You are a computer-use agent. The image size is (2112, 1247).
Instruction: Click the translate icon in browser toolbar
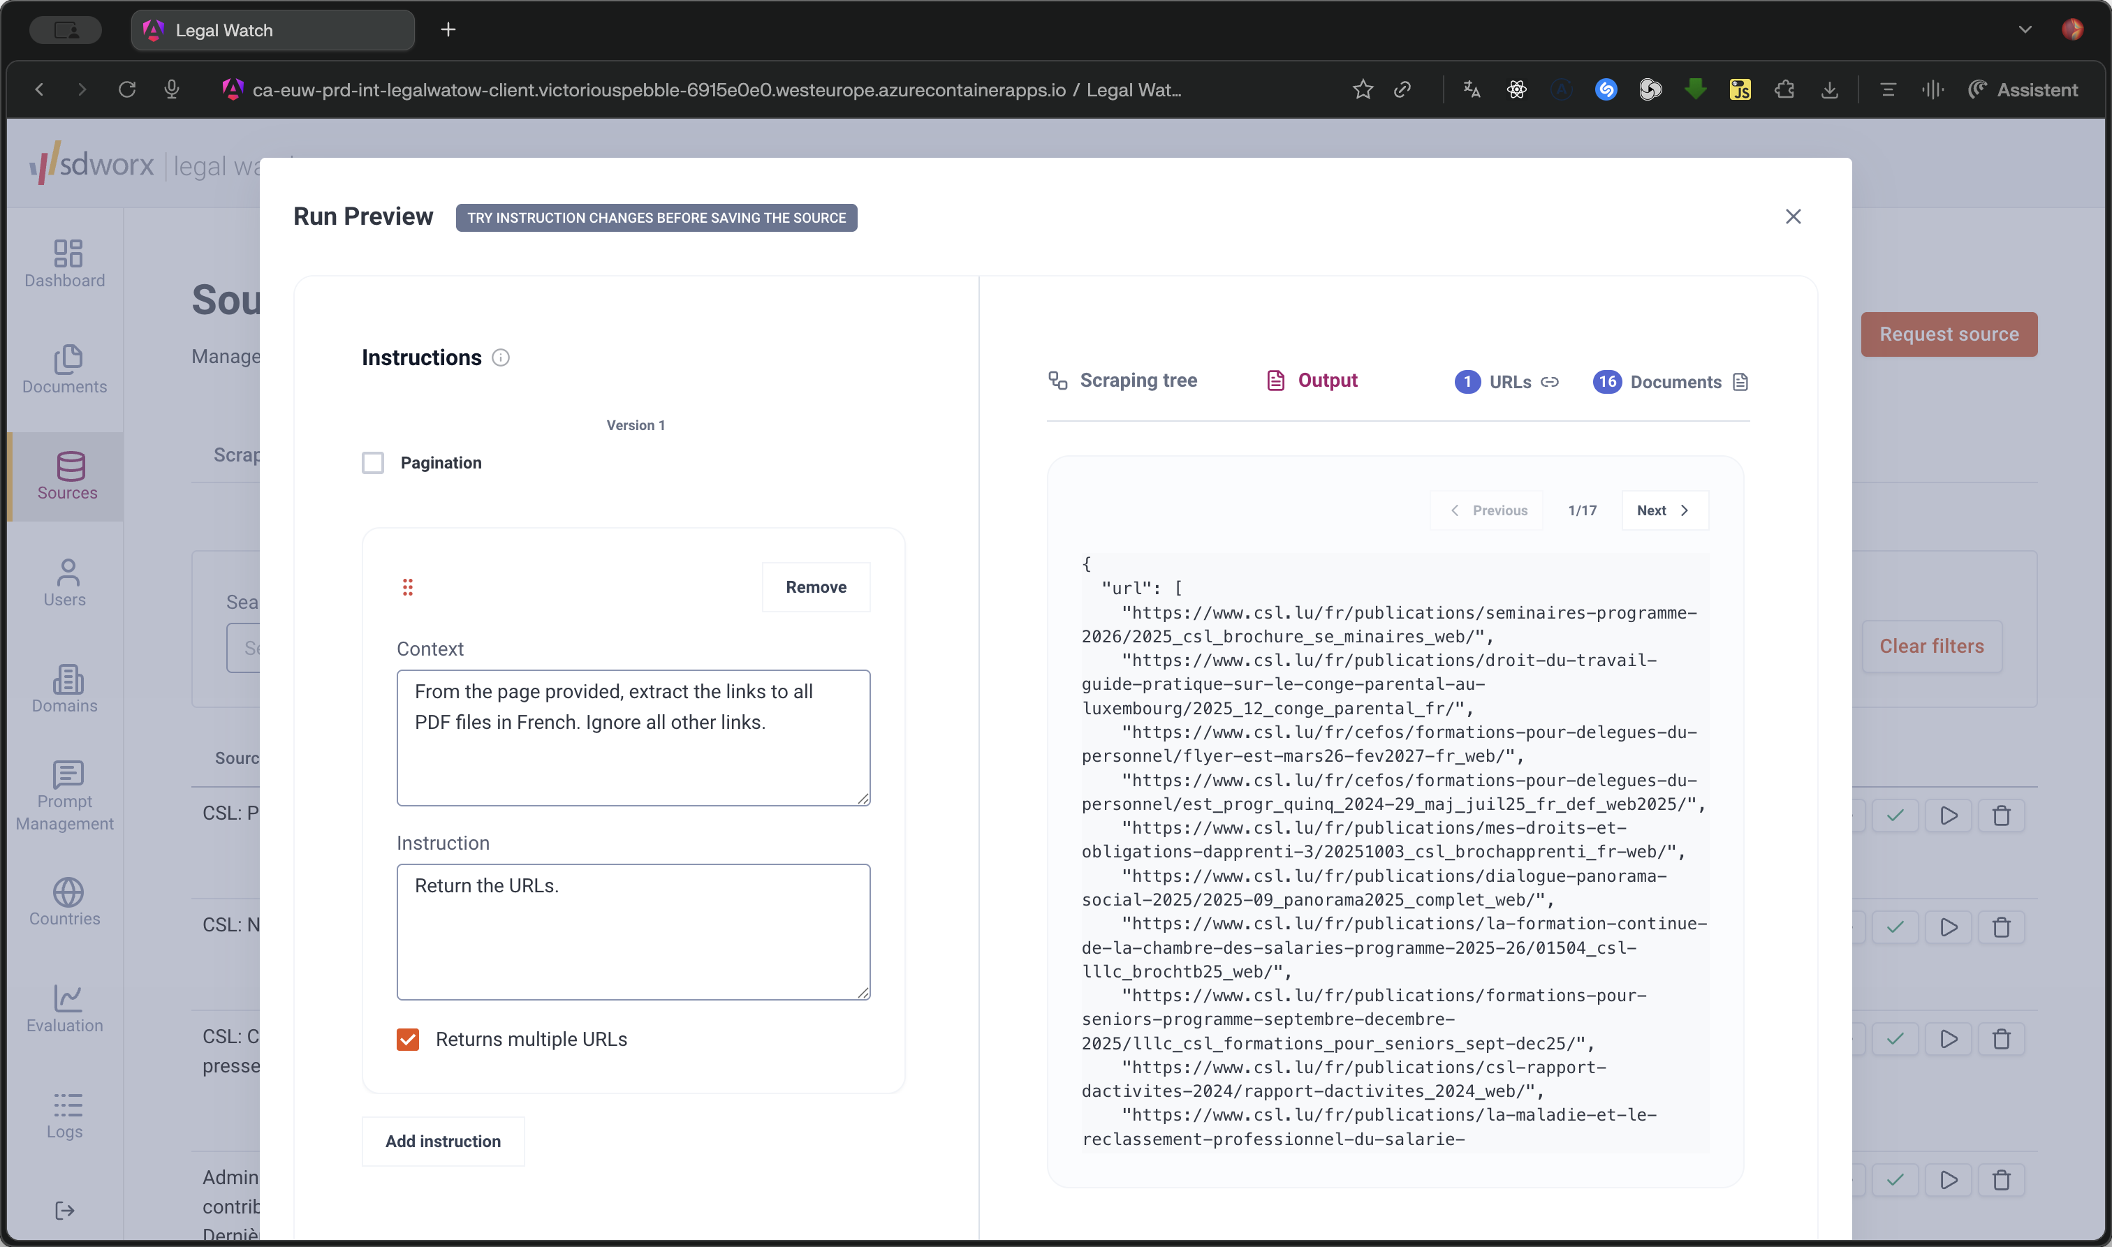(1472, 89)
